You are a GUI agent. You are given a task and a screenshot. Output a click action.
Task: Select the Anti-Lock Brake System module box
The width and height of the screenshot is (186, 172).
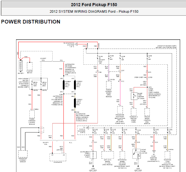click(108, 155)
